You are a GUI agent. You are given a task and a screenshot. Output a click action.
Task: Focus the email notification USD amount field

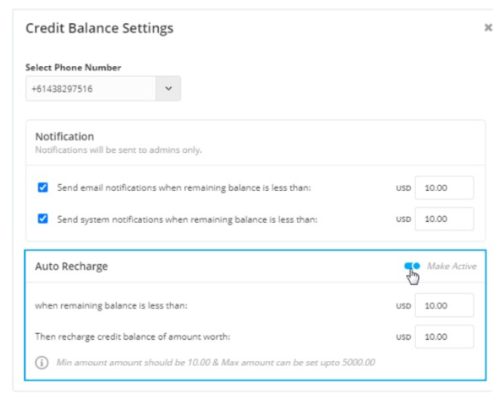point(444,188)
